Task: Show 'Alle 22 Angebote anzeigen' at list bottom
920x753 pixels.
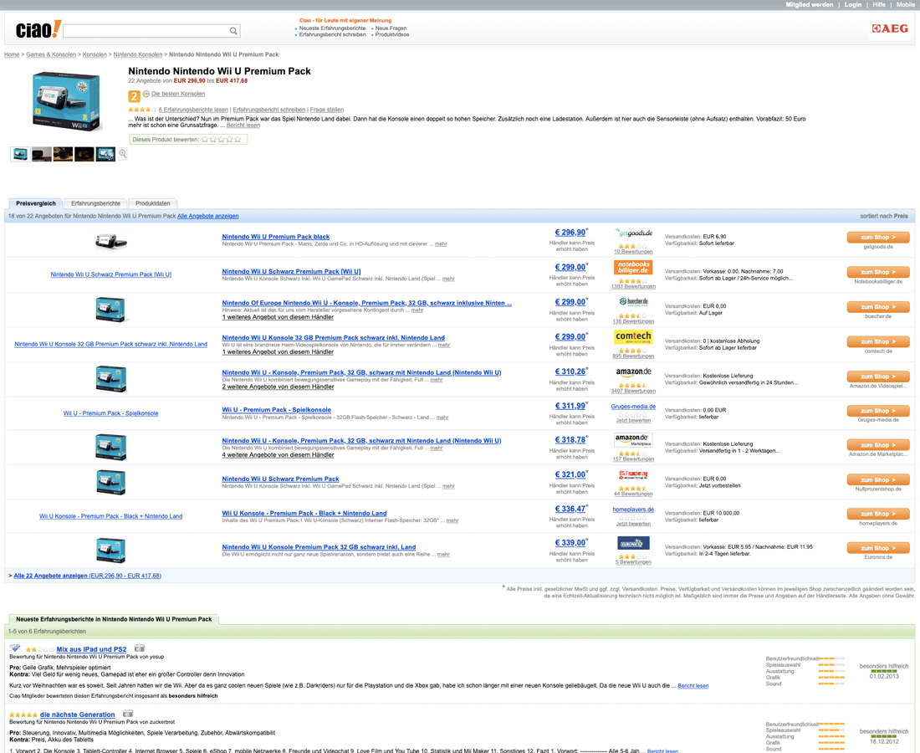Action: (88, 576)
